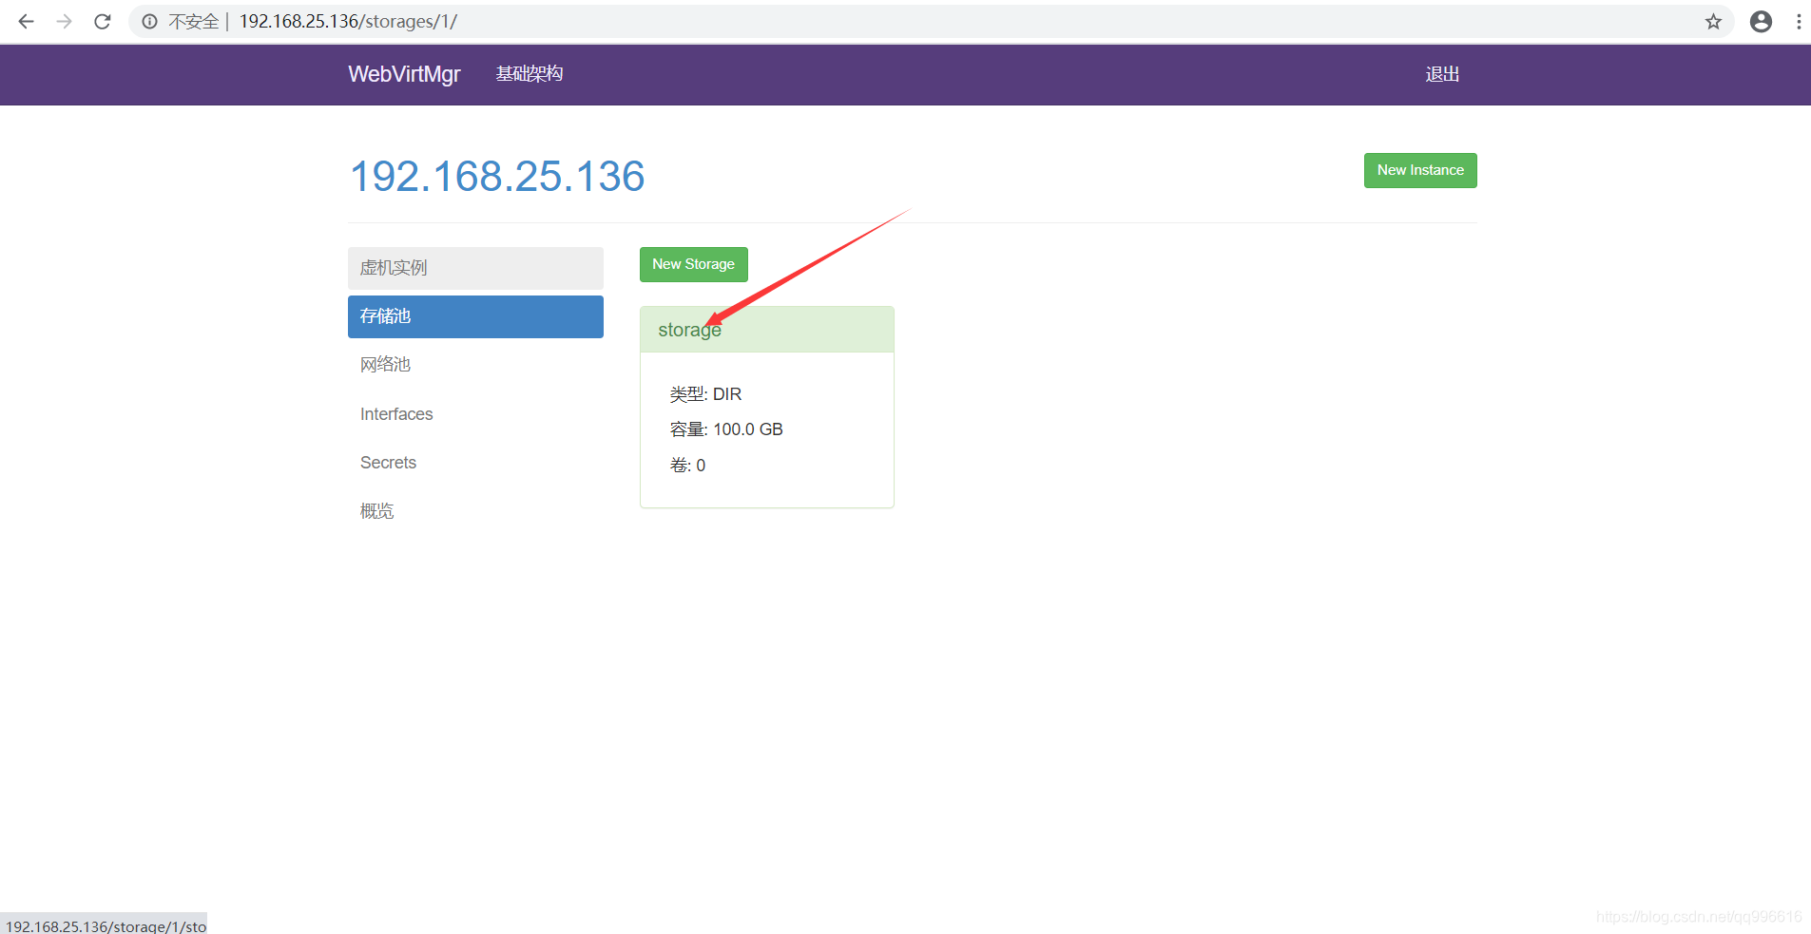Viewport: 1811px width, 934px height.
Task: Click the 容量: 100.0 GB text
Action: click(726, 429)
